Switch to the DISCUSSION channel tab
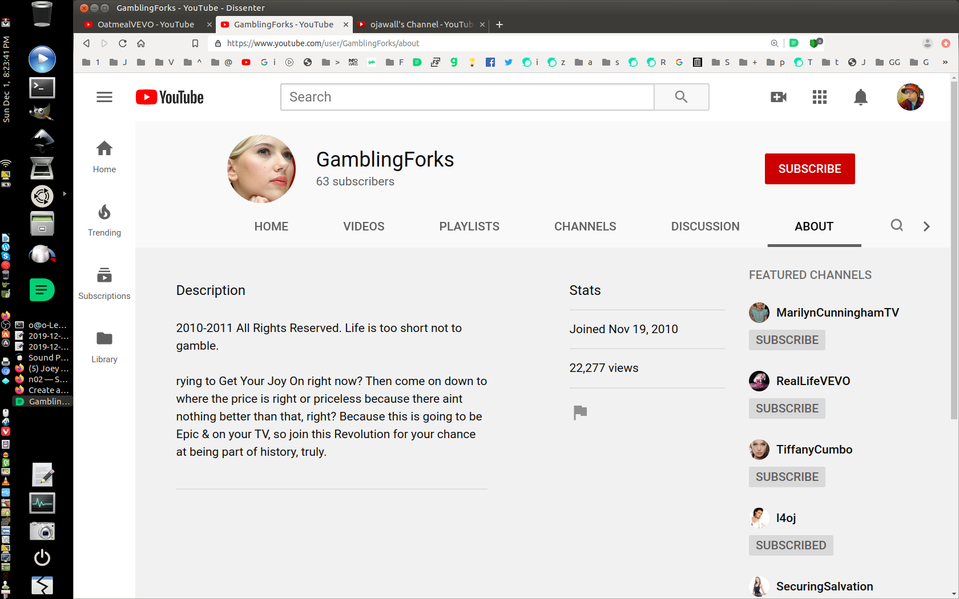959x599 pixels. coord(705,226)
